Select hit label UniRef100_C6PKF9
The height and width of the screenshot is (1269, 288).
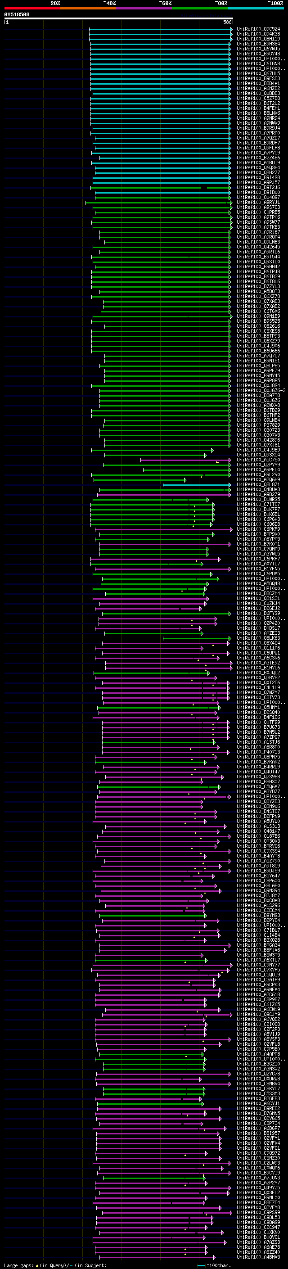click(x=258, y=529)
